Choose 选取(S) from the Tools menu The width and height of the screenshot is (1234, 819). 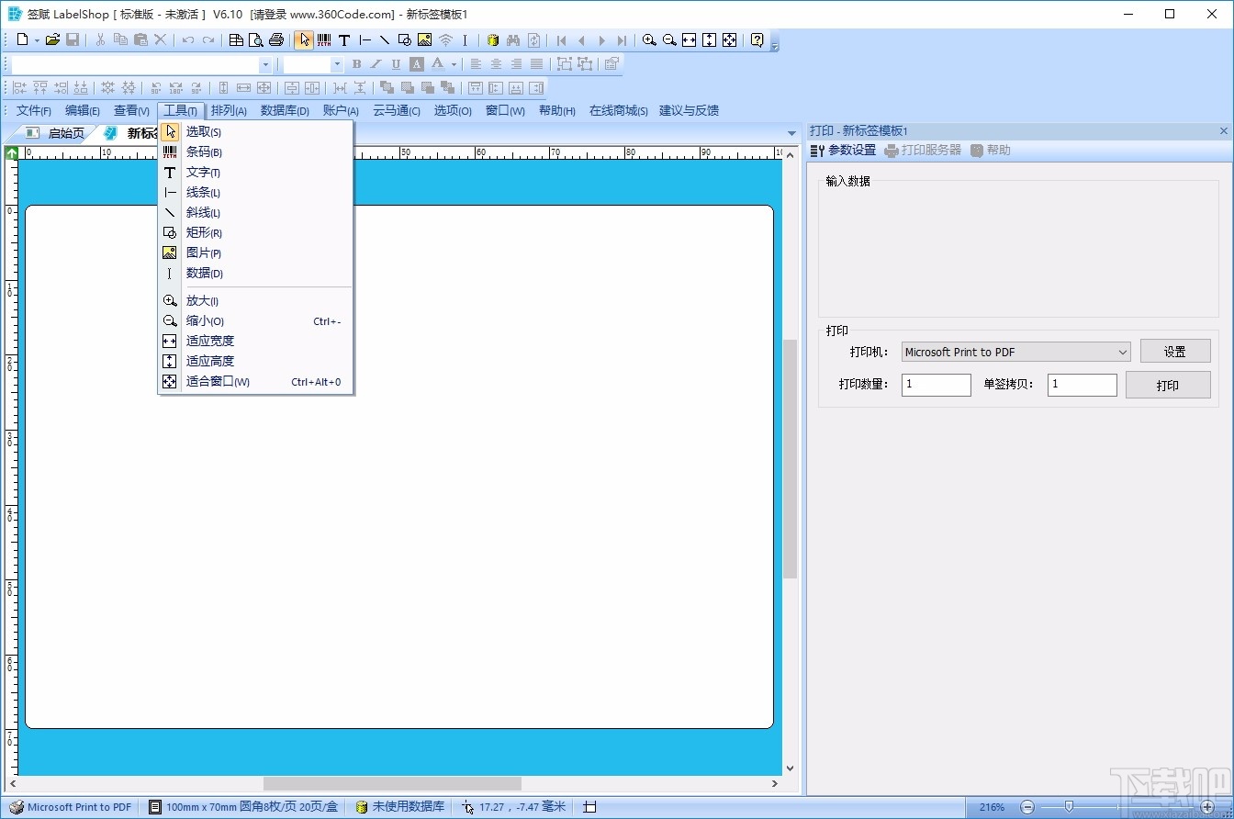coord(256,132)
